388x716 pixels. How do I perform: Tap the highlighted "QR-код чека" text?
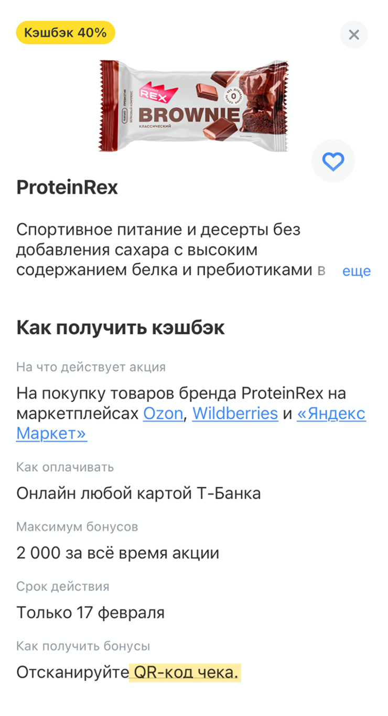coord(185,672)
